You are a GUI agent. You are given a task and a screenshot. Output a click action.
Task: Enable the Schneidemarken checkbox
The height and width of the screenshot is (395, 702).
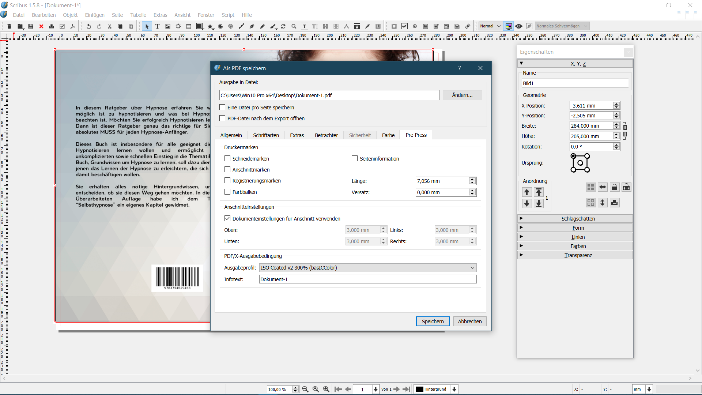pyautogui.click(x=227, y=159)
